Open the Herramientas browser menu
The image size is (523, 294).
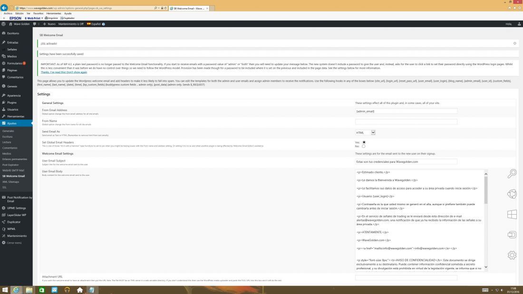tap(54, 13)
